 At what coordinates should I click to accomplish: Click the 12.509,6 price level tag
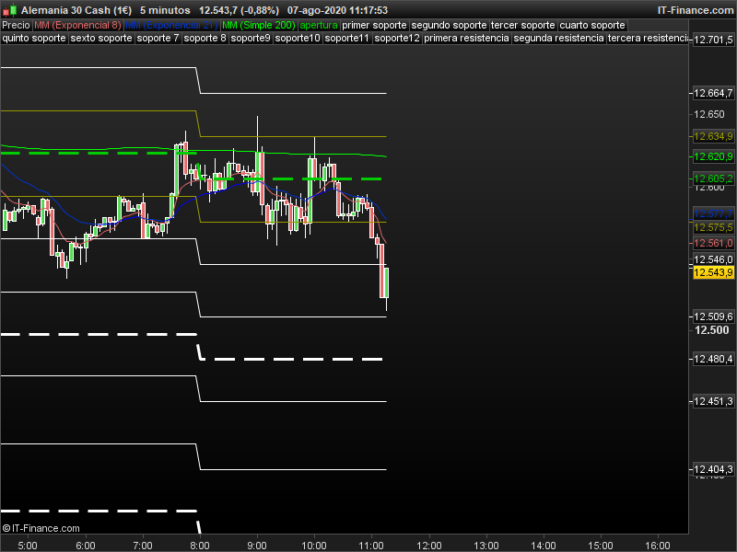(713, 316)
